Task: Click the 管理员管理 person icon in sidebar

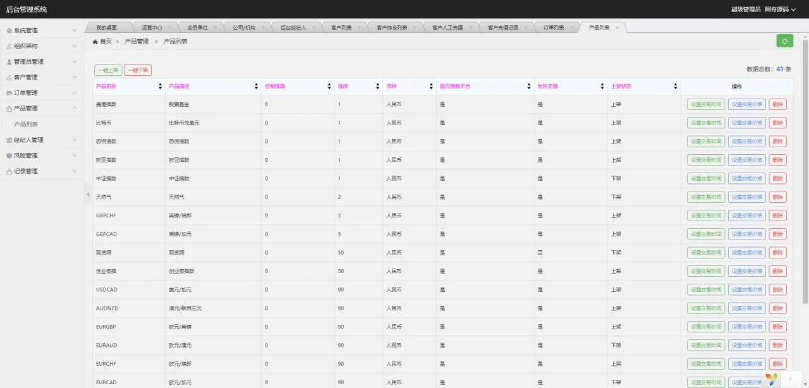Action: pos(9,62)
